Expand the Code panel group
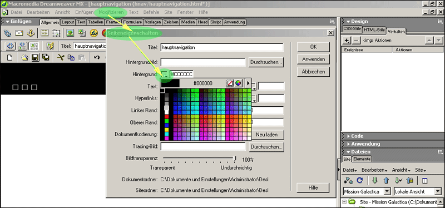This screenshot has width=445, height=208. (x=357, y=136)
